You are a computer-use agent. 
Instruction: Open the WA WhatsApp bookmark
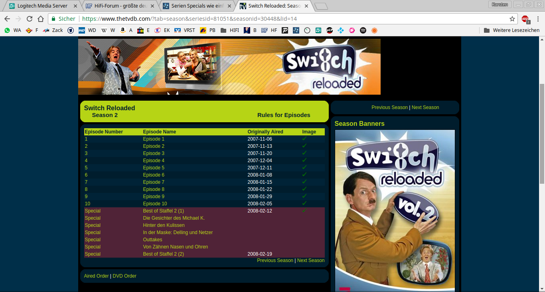tap(12, 30)
